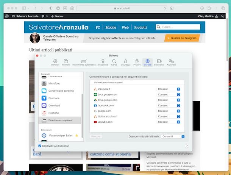Select the google.com row
Viewport: 231px width, 175px height.
click(x=137, y=111)
